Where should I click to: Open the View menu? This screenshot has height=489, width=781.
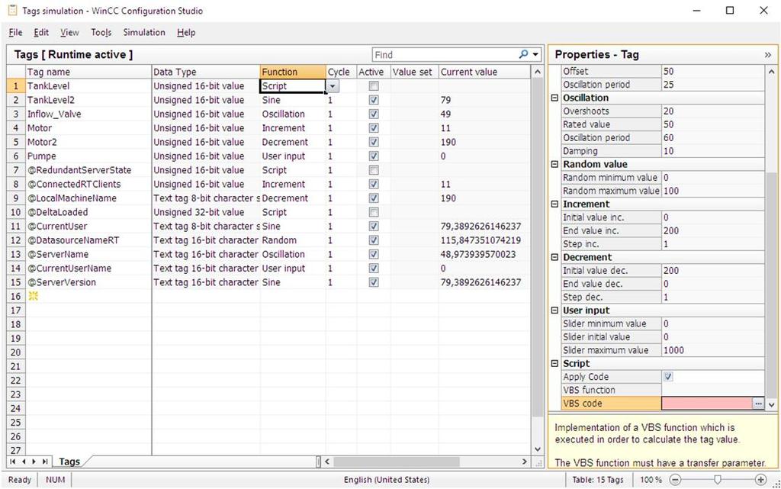(x=69, y=32)
